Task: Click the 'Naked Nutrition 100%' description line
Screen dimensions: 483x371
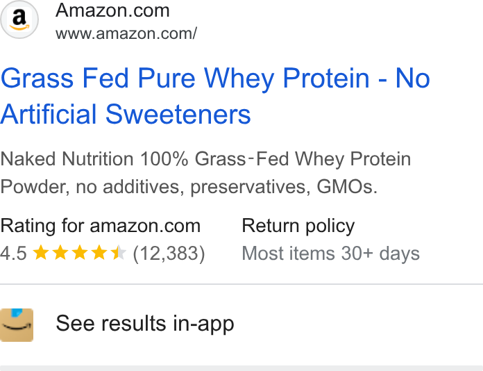Action: [x=205, y=159]
